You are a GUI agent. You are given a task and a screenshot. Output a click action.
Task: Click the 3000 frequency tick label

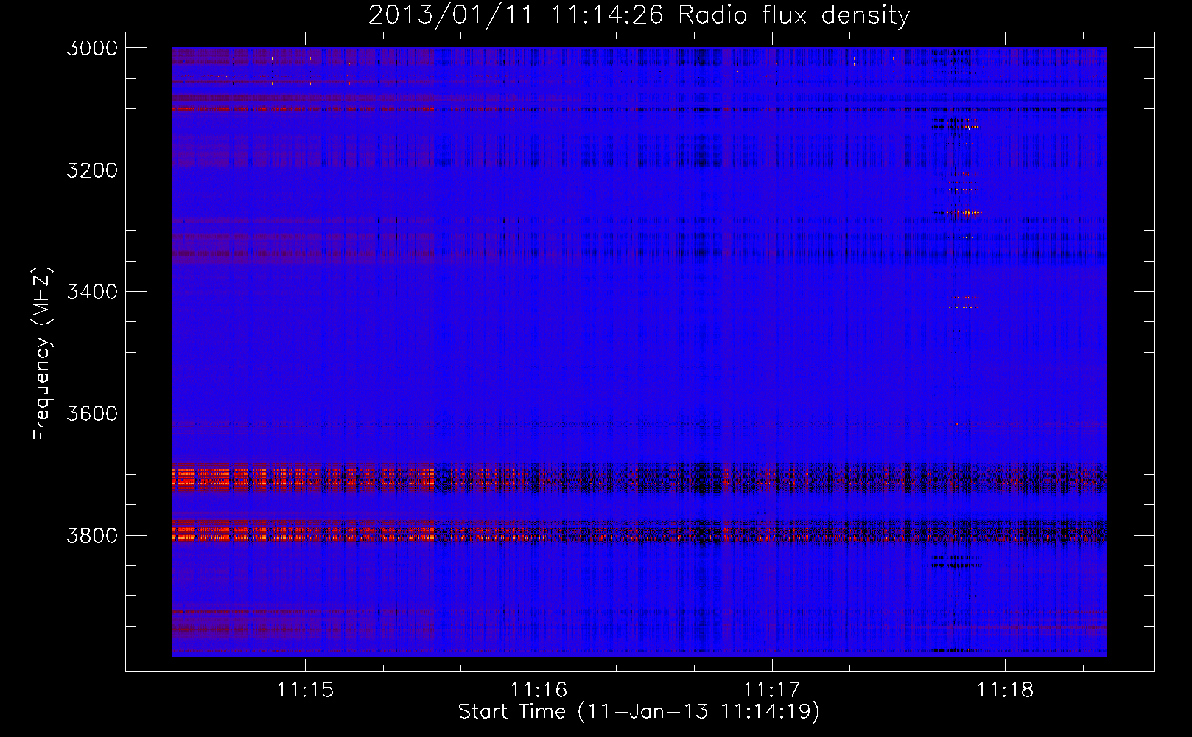[92, 48]
